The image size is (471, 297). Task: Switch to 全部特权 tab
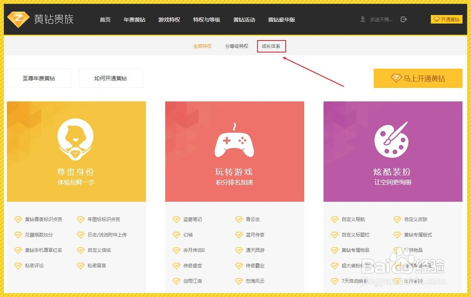click(x=202, y=46)
